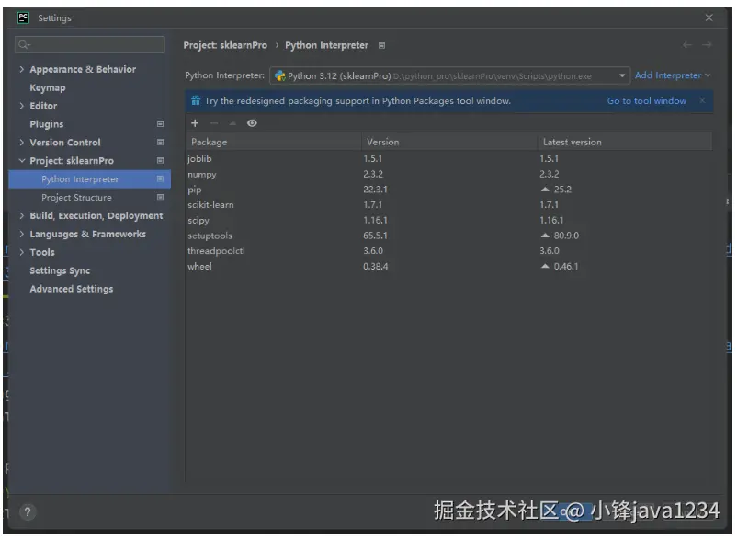Select the threadpoolctl package row
The image size is (737, 540).
(448, 251)
